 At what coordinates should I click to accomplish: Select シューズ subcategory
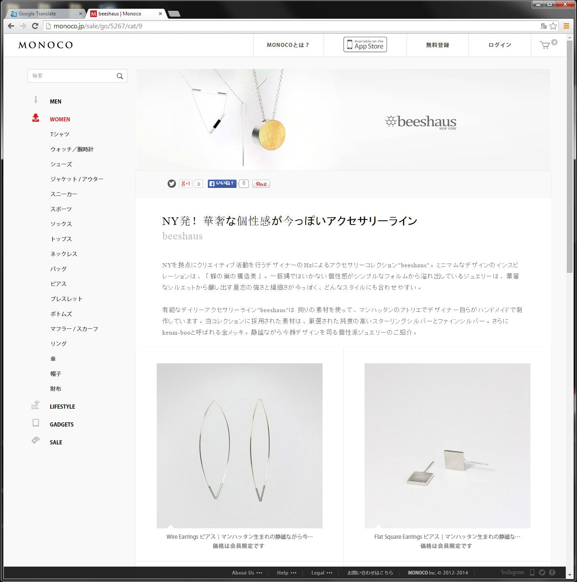61,164
